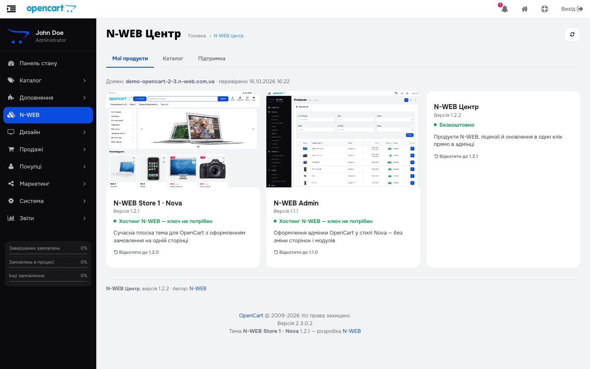This screenshot has height=369, width=590.
Task: Open the N-WEB Admin screenshot thumbnail
Action: pos(343,139)
